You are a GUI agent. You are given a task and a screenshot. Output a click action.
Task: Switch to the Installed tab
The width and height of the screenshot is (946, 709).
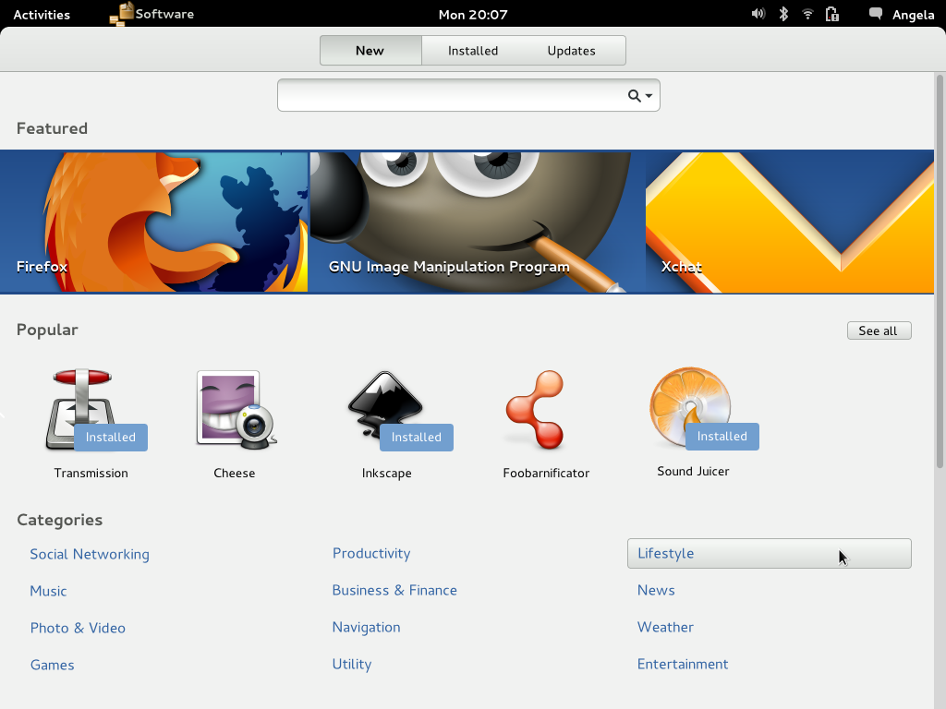tap(473, 51)
